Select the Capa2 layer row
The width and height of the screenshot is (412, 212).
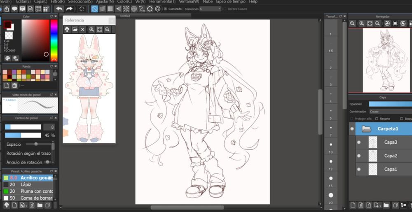(x=384, y=156)
